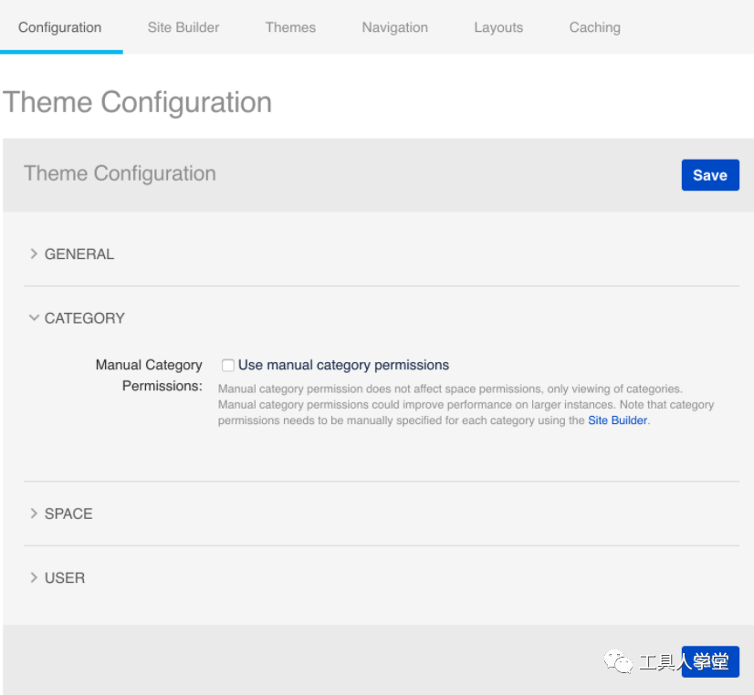Click the USER section heading
Screen dimensions: 754x695
[x=65, y=577]
